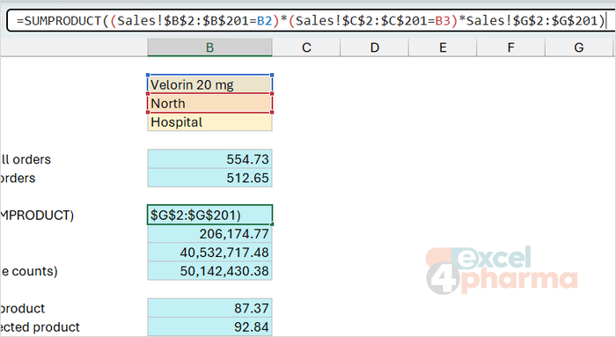
Task: Click the label ending in 'ected product'
Action: click(40, 327)
